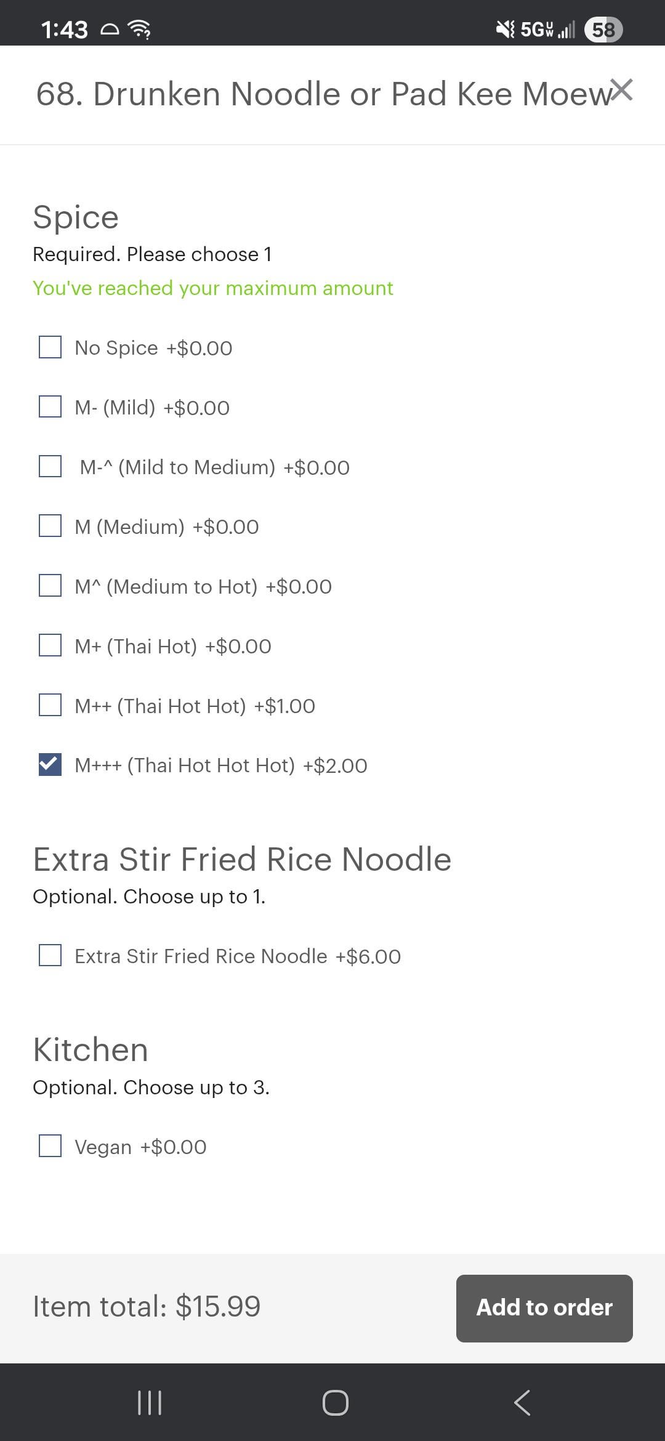Check the M- (Mild) spice option
The width and height of the screenshot is (665, 1441).
(50, 407)
